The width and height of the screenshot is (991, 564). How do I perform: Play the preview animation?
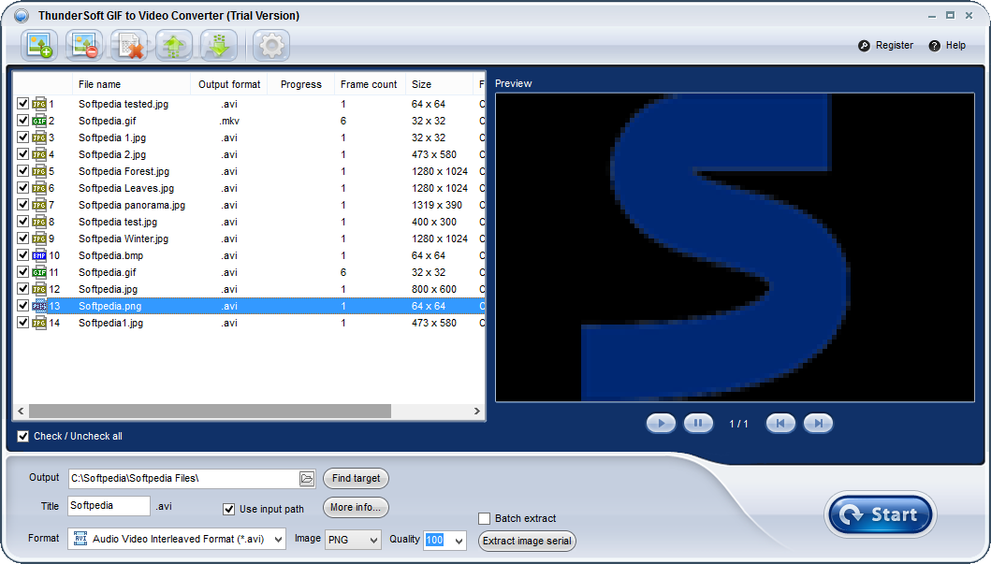point(661,423)
